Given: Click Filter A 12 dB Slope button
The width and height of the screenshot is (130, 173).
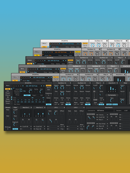Looking at the screenshot, I should 101,104.
